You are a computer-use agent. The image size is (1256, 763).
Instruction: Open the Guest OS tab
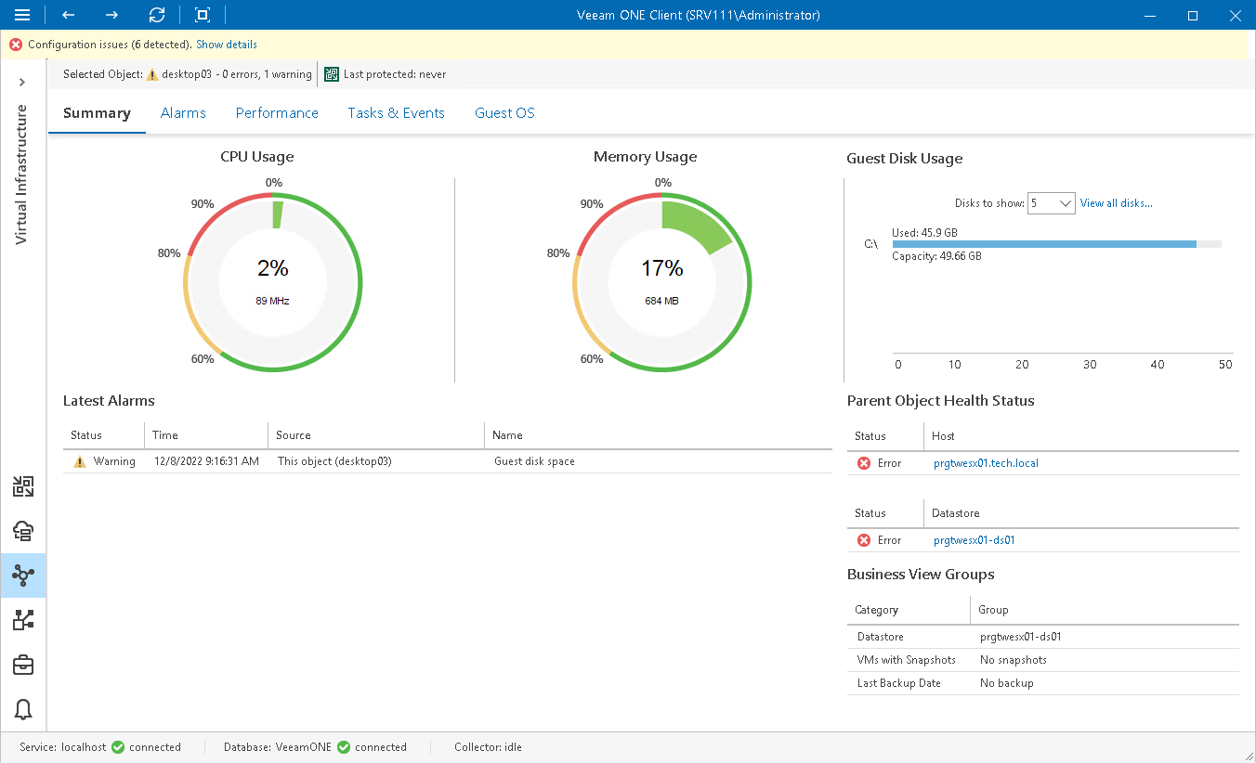[x=504, y=112]
